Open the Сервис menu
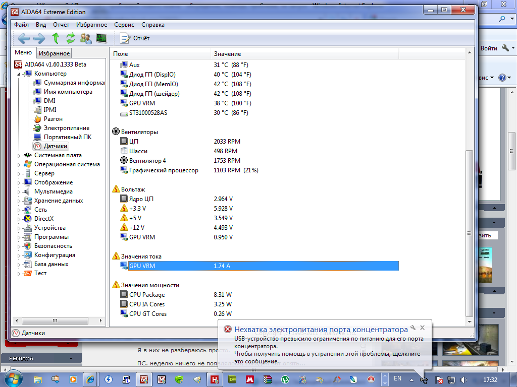This screenshot has width=517, height=387. (124, 25)
